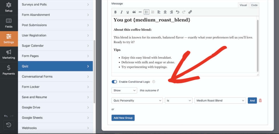279x134 pixels.
Task: Disable the Enable Conditional Logic toggle
Action: click(x=114, y=82)
